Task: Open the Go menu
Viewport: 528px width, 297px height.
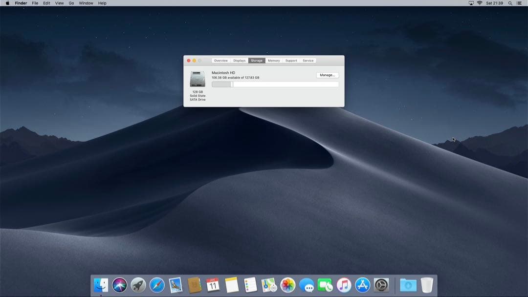Action: (x=71, y=3)
